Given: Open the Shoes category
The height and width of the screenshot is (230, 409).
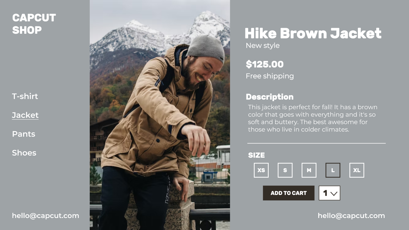Looking at the screenshot, I should (x=24, y=153).
